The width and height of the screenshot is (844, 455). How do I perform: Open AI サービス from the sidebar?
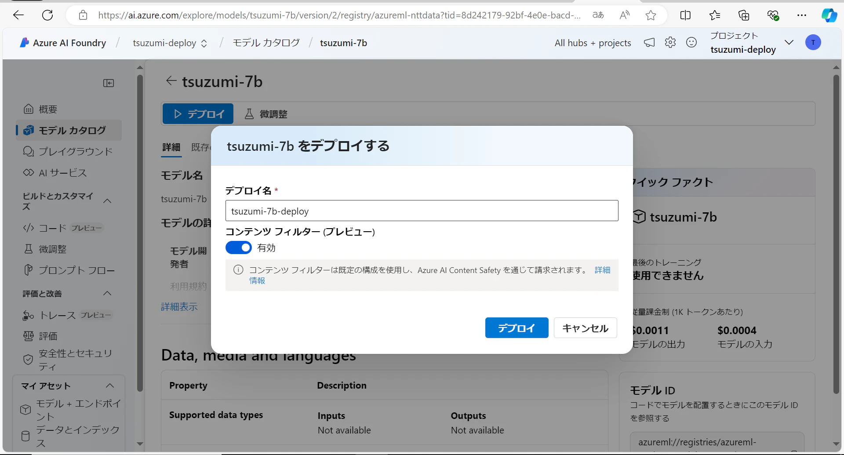[62, 173]
